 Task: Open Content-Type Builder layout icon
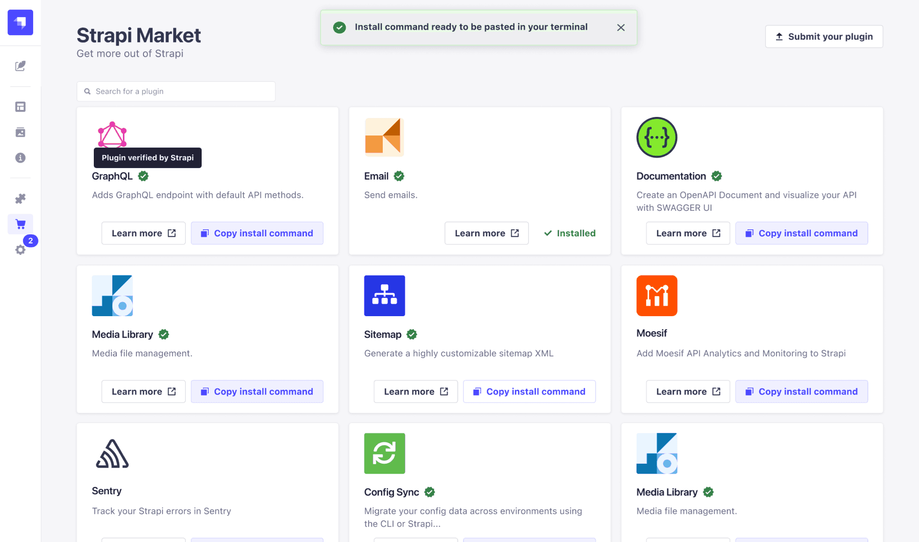tap(20, 106)
